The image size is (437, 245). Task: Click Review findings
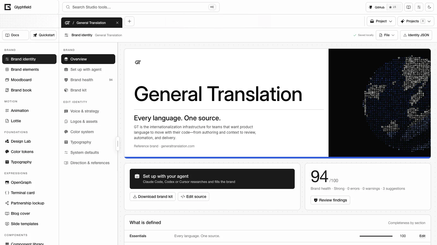330,200
